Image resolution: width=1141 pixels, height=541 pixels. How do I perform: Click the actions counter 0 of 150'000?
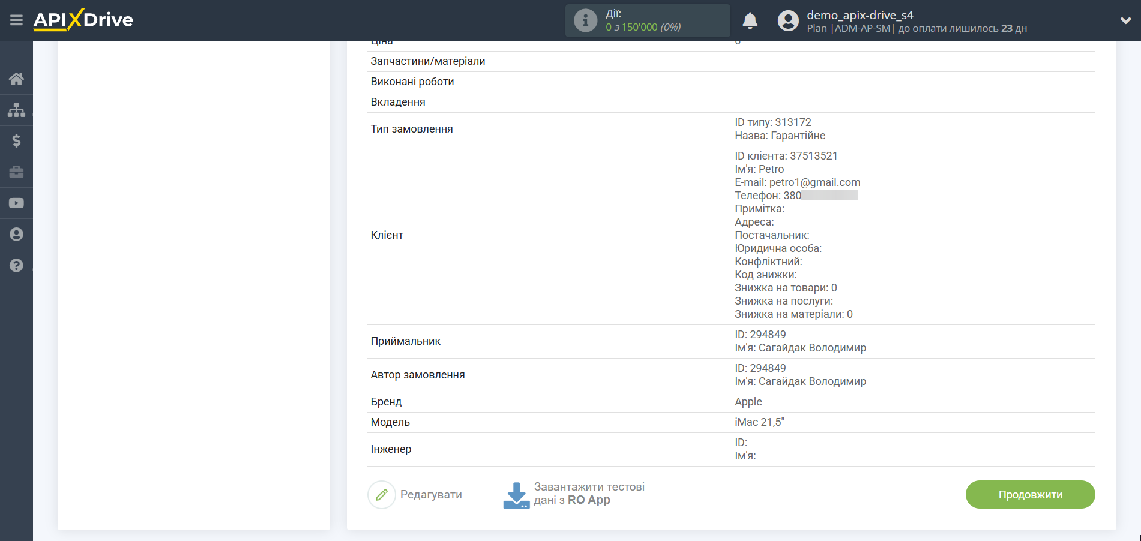click(x=643, y=28)
